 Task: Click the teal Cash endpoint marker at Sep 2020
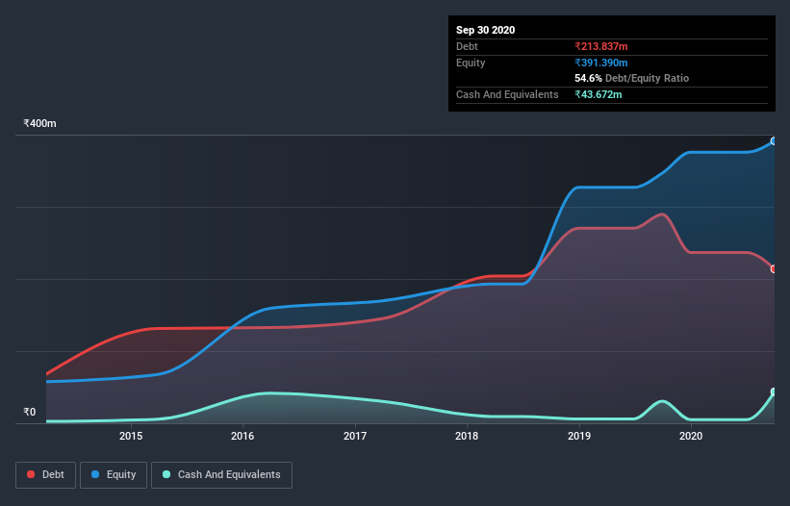[774, 392]
